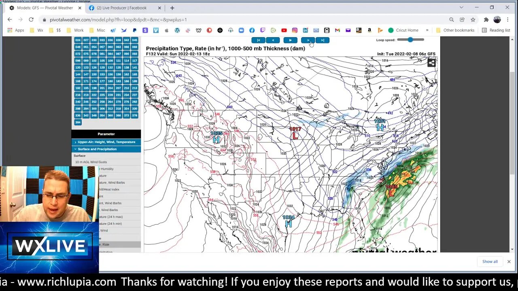
Task: Click the share icon on map
Action: click(431, 63)
